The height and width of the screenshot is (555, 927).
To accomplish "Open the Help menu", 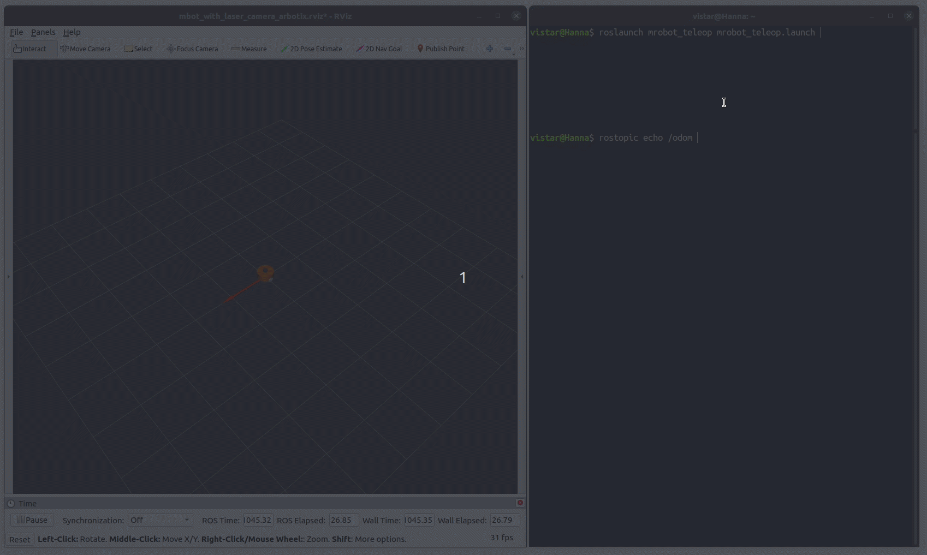I will pos(72,32).
